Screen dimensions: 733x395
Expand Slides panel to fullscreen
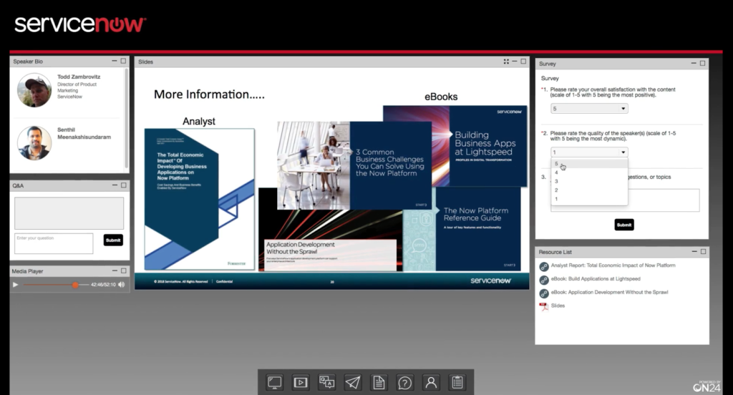[506, 62]
